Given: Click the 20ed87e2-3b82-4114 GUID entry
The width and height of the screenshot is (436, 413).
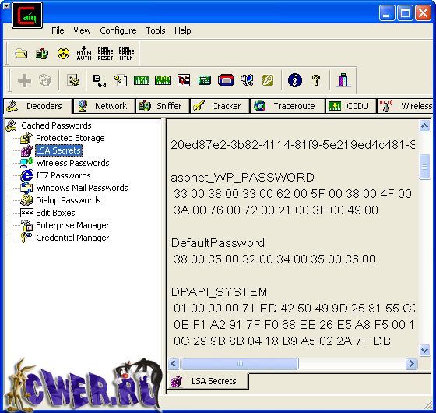Looking at the screenshot, I should point(293,145).
